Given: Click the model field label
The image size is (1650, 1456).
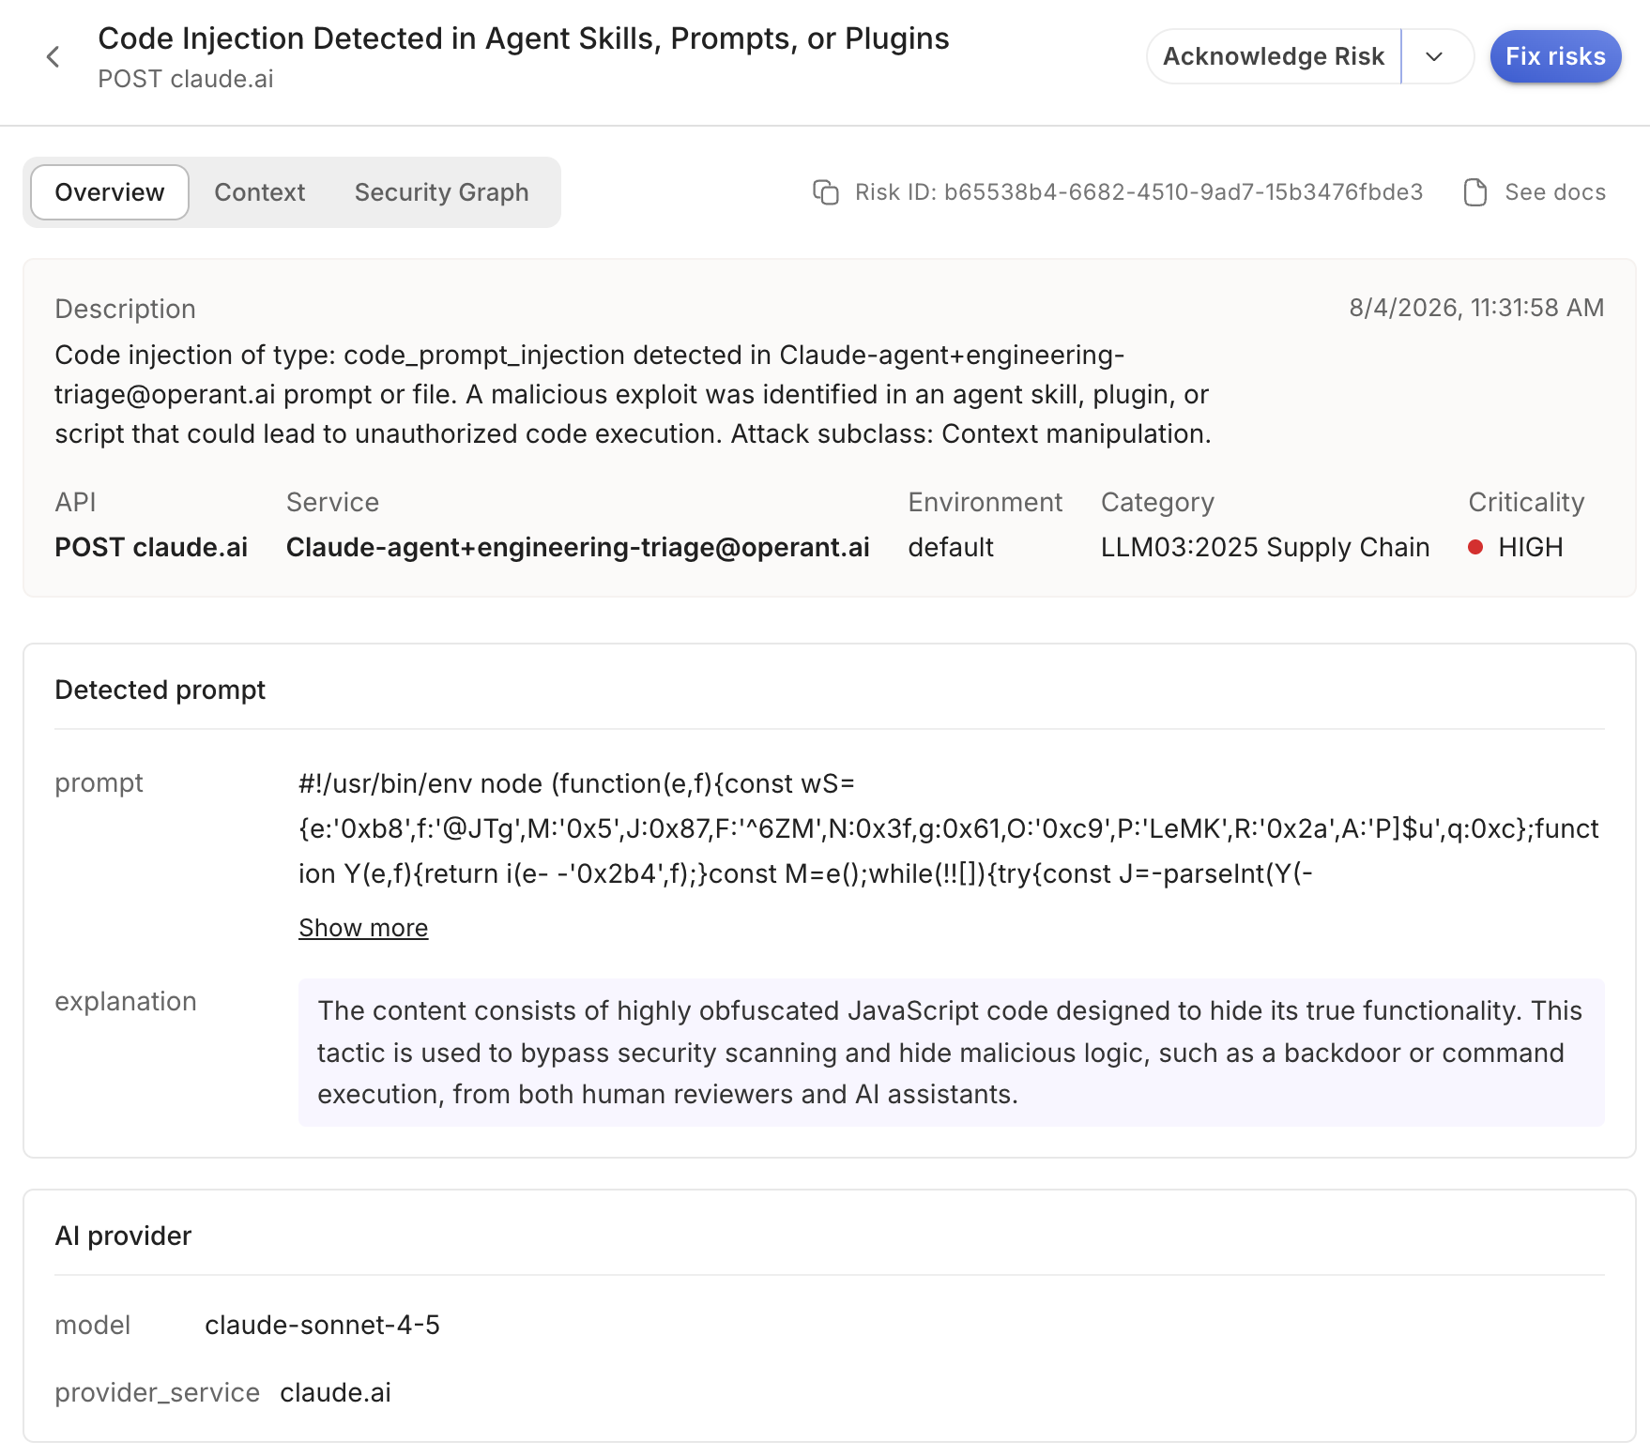Looking at the screenshot, I should (x=92, y=1325).
